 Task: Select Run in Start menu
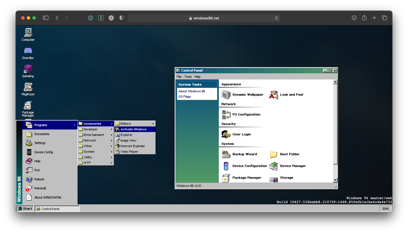[x=50, y=170]
